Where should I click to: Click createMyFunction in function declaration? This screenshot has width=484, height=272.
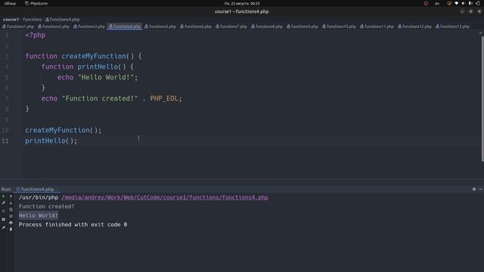[x=94, y=56]
